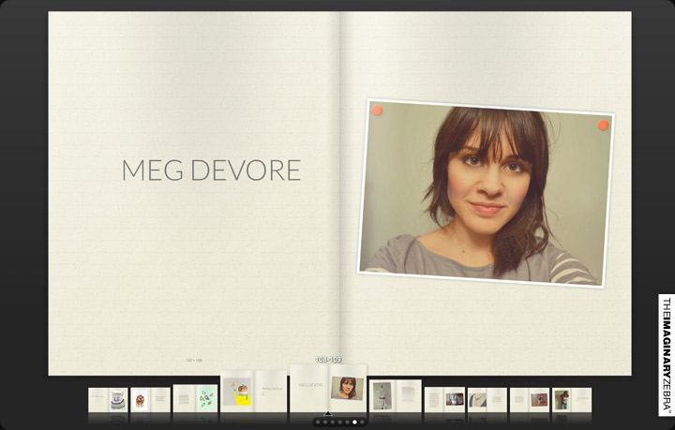Click the right orange pin on photo

pyautogui.click(x=603, y=125)
